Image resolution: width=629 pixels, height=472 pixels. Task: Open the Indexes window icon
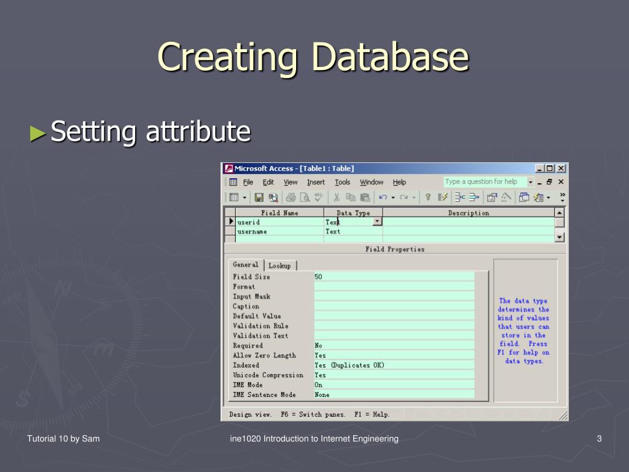pos(442,197)
